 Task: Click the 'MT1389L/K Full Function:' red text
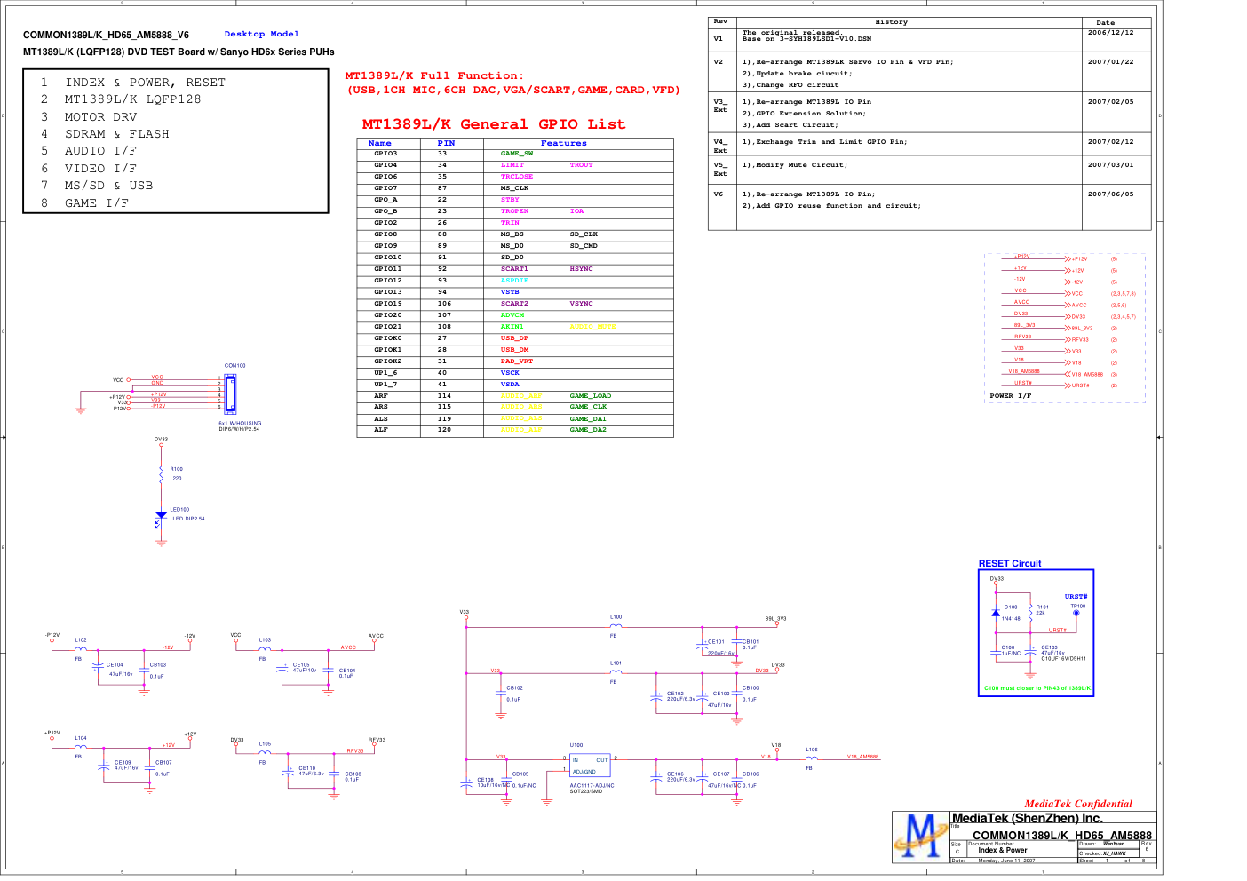pyautogui.click(x=434, y=76)
